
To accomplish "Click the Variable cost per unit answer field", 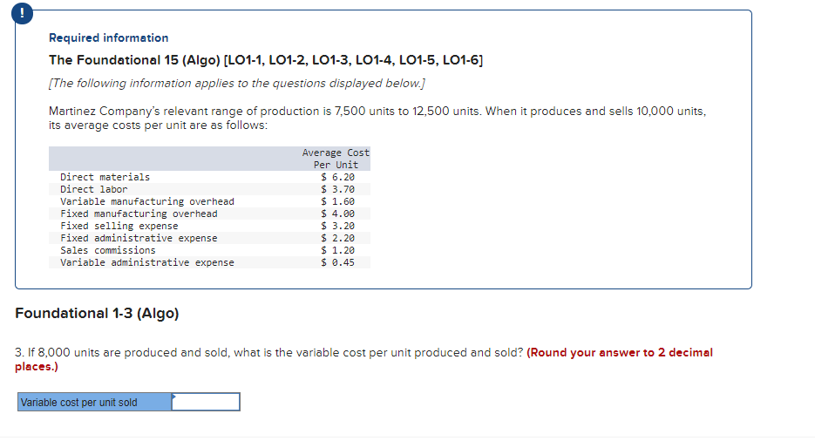I will point(206,402).
